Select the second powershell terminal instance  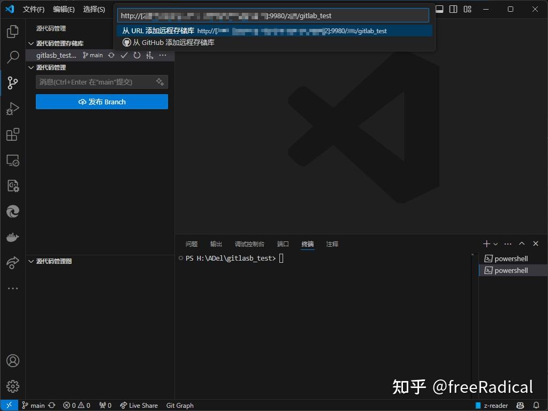pos(510,270)
